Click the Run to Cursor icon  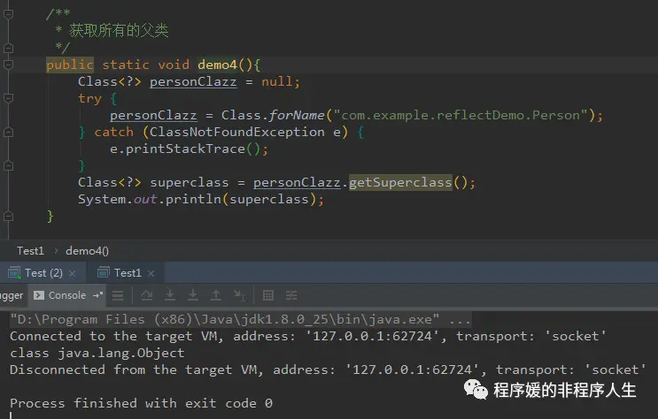tap(240, 296)
